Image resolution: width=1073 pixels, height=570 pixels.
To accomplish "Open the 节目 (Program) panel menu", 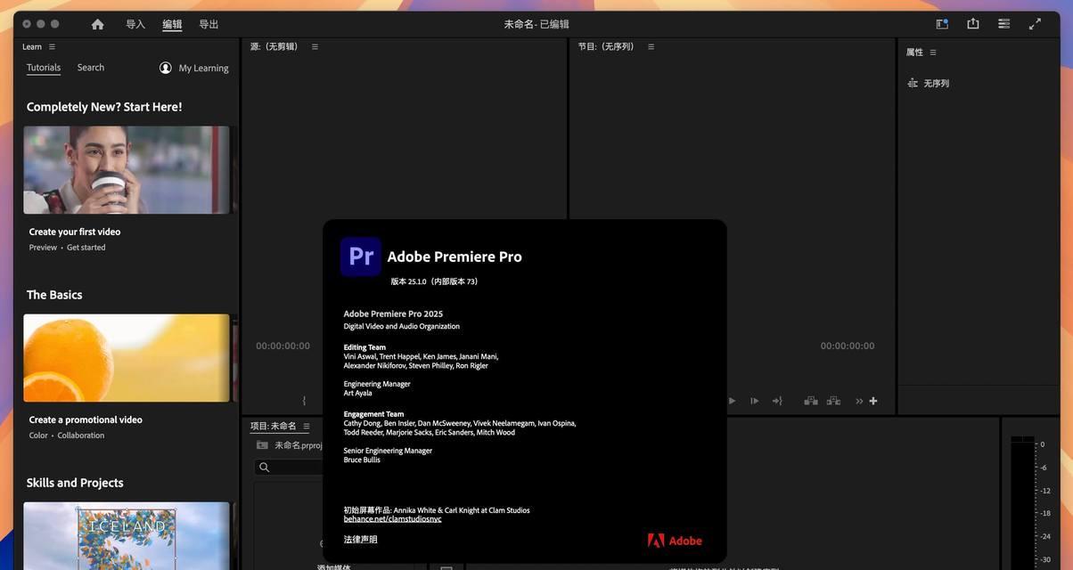I will coord(651,46).
